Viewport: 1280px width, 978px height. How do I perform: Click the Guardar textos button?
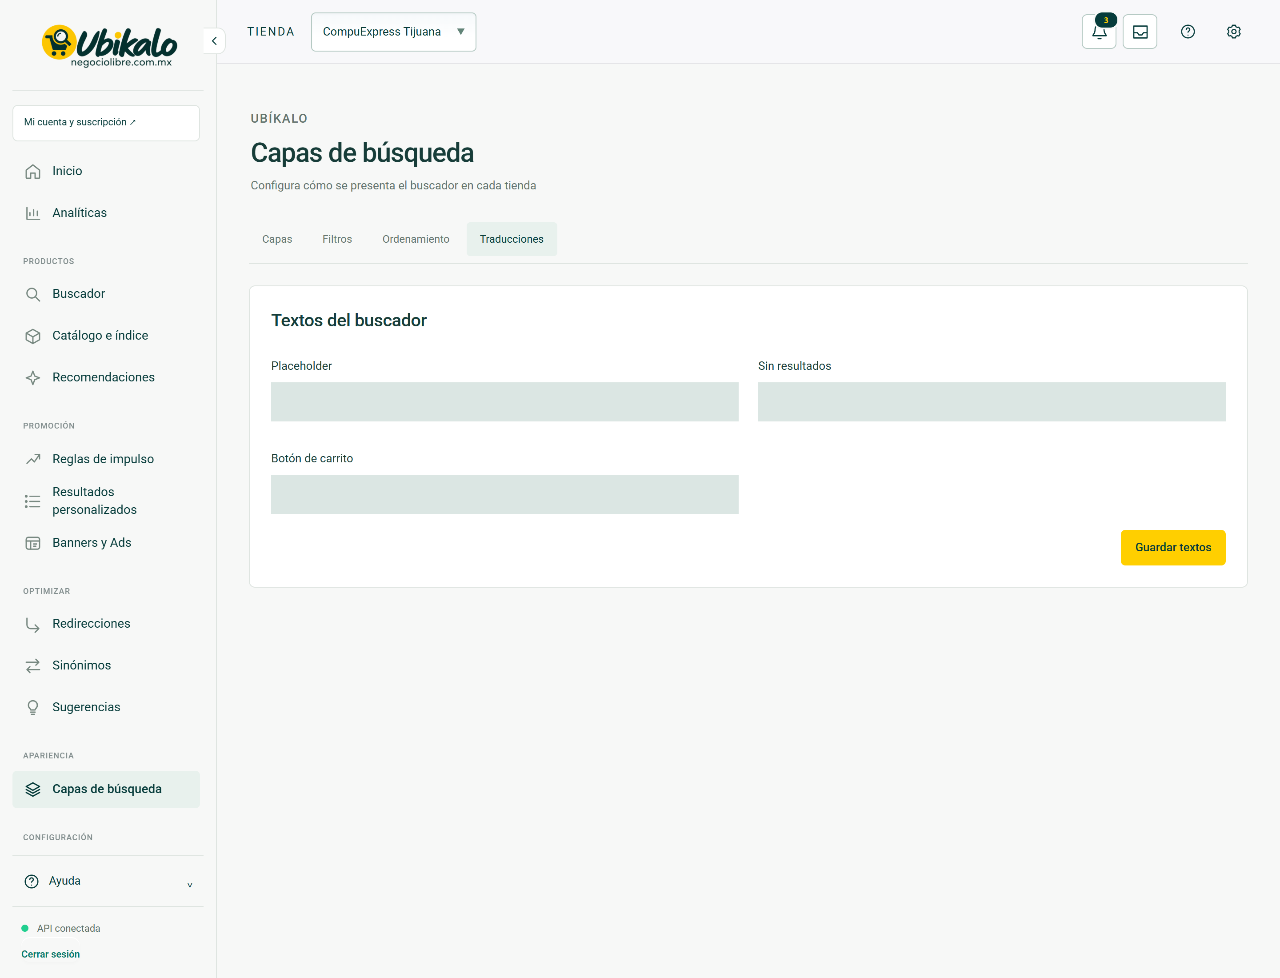pyautogui.click(x=1173, y=547)
